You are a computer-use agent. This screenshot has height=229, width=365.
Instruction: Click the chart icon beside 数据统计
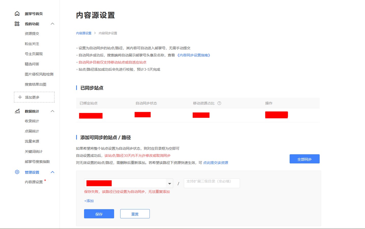click(x=17, y=111)
